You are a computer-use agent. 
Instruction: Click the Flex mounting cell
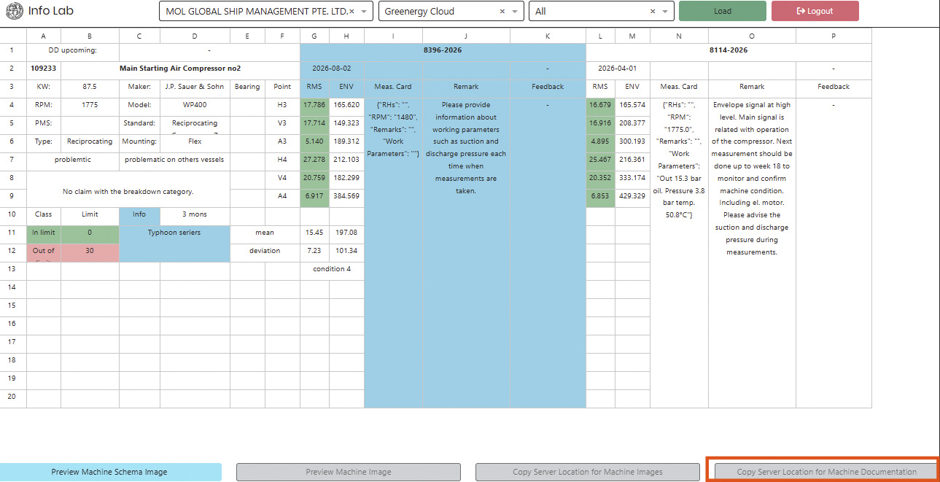(195, 141)
